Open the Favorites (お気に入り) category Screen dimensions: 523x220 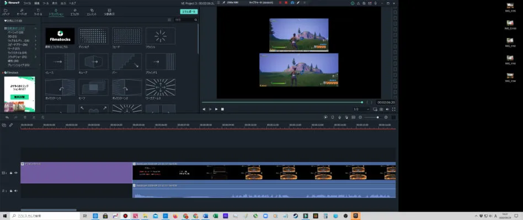13,20
